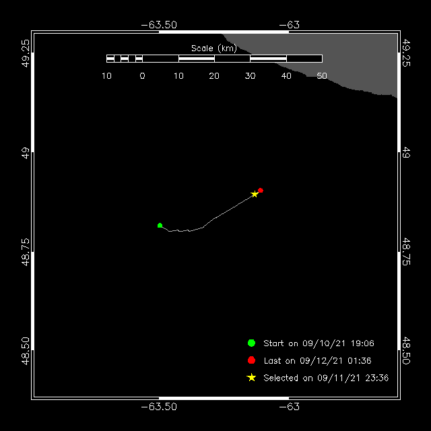Click the red last-position marker on the track
The width and height of the screenshot is (431, 431).
click(261, 191)
